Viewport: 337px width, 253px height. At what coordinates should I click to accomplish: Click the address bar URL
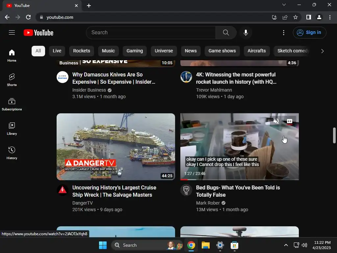point(60,17)
